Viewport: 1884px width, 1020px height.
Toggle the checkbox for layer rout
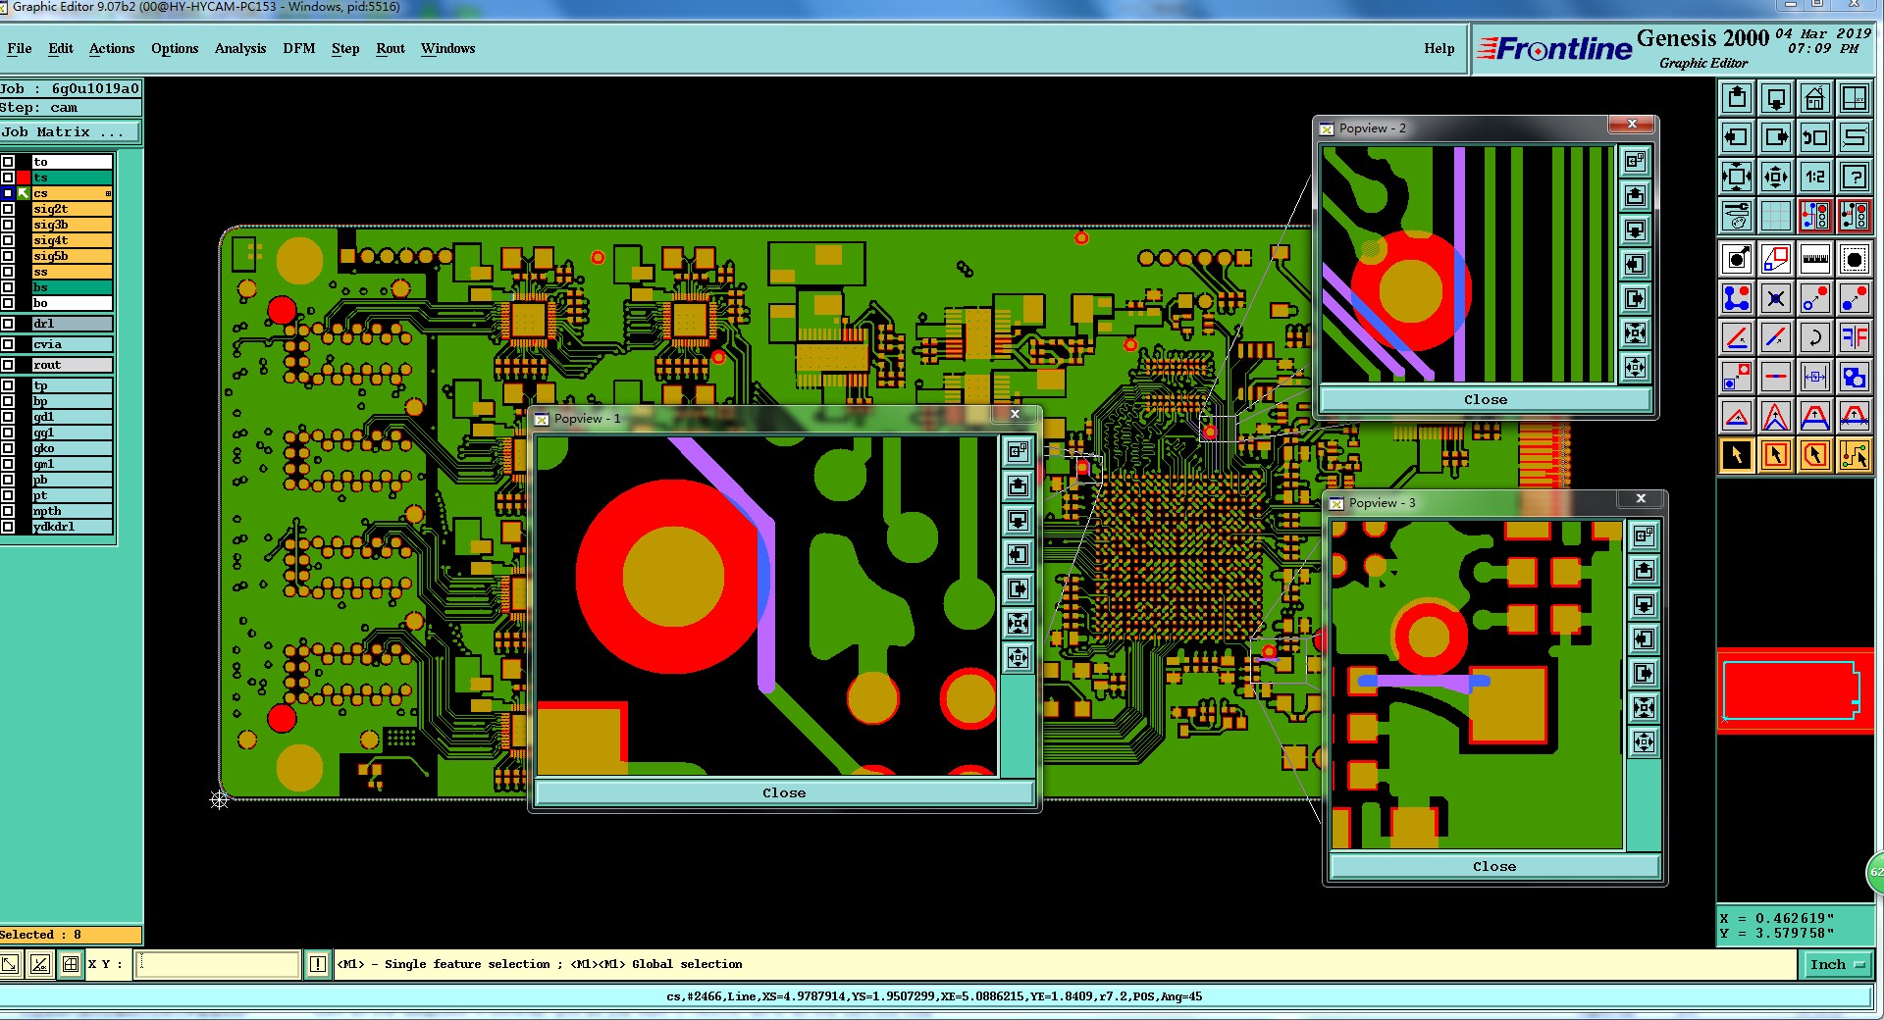(8, 365)
